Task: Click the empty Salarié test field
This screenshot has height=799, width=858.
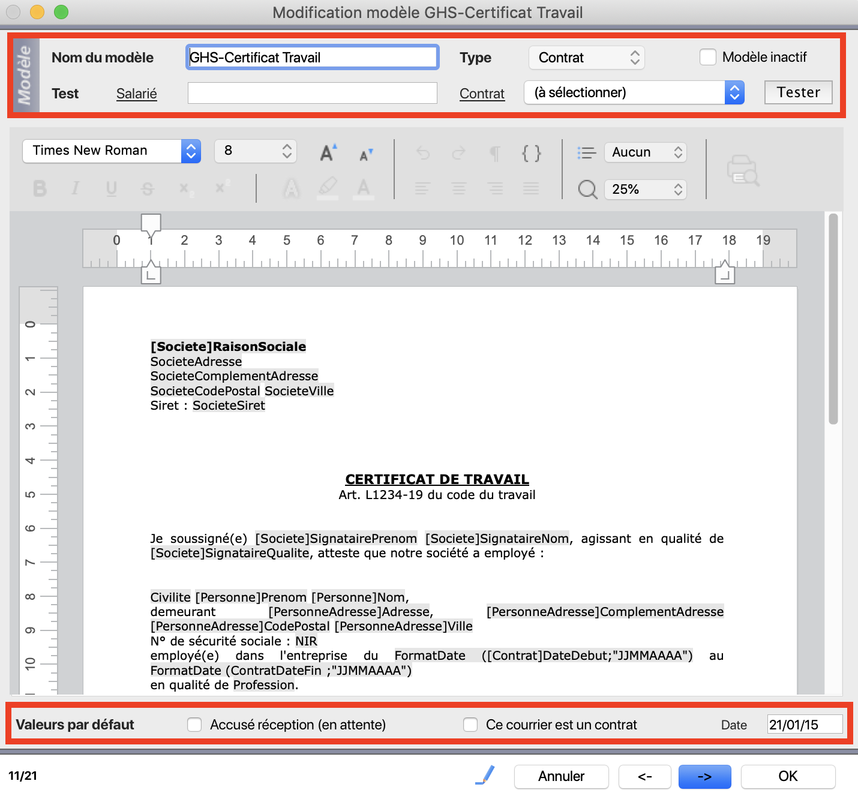Action: coord(313,93)
